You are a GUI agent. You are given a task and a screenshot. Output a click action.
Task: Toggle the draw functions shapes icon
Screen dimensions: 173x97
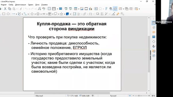pyautogui.click(x=115, y=9)
